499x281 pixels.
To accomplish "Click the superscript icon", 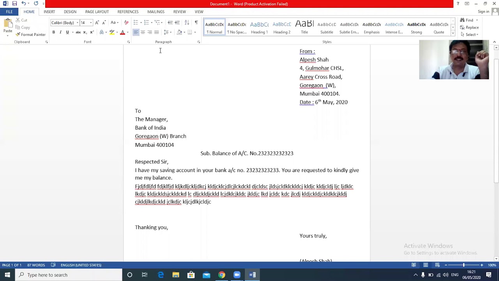I will tap(92, 32).
